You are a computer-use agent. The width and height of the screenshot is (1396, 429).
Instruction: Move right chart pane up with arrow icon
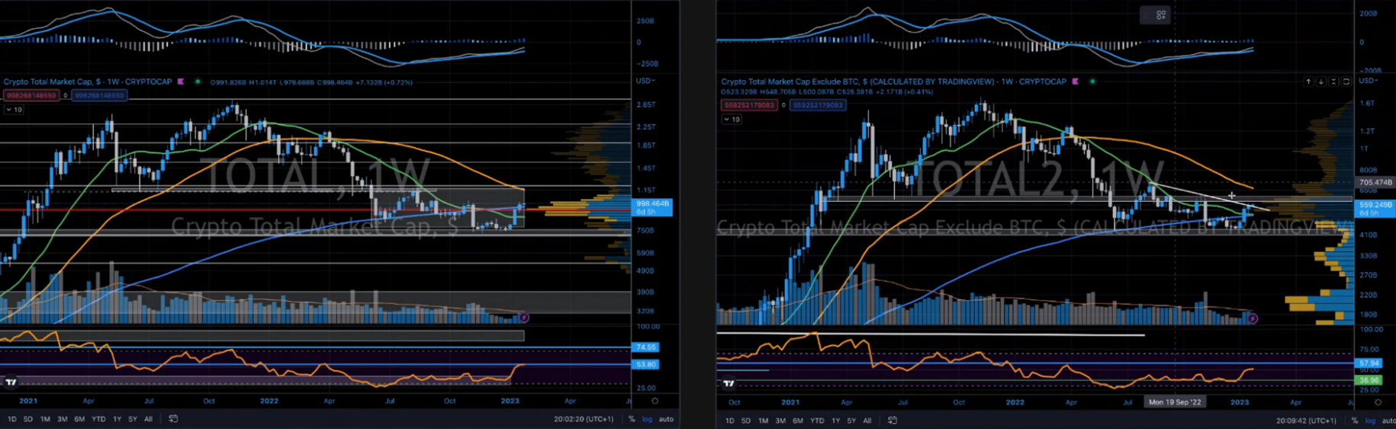(x=1308, y=82)
